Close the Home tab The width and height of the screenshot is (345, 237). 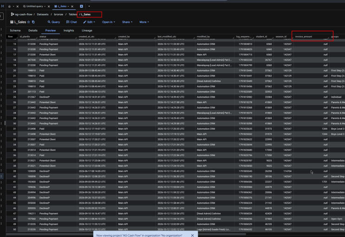point(18,6)
